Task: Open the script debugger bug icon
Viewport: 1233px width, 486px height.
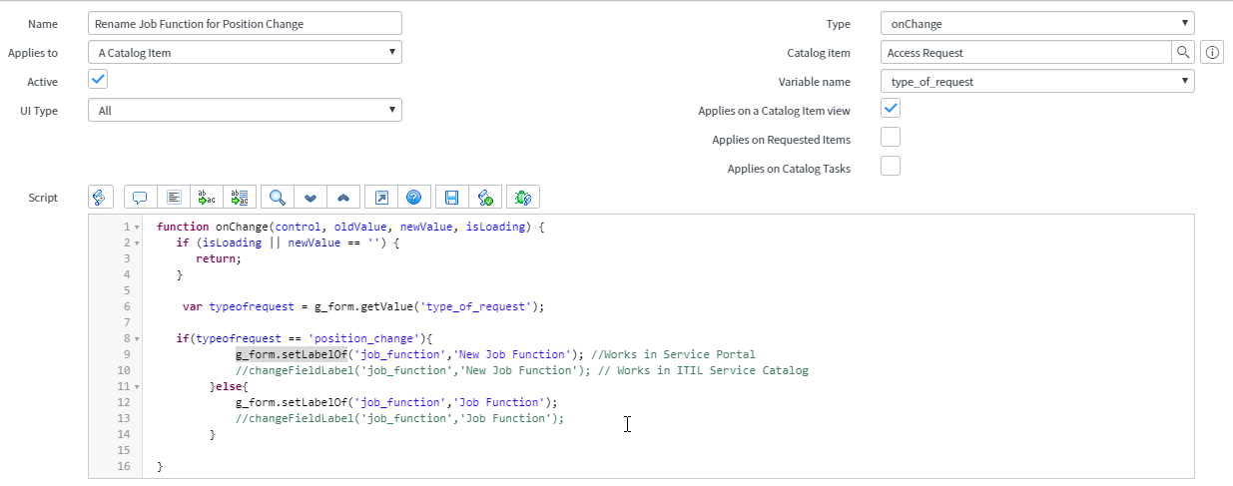Action: point(523,198)
